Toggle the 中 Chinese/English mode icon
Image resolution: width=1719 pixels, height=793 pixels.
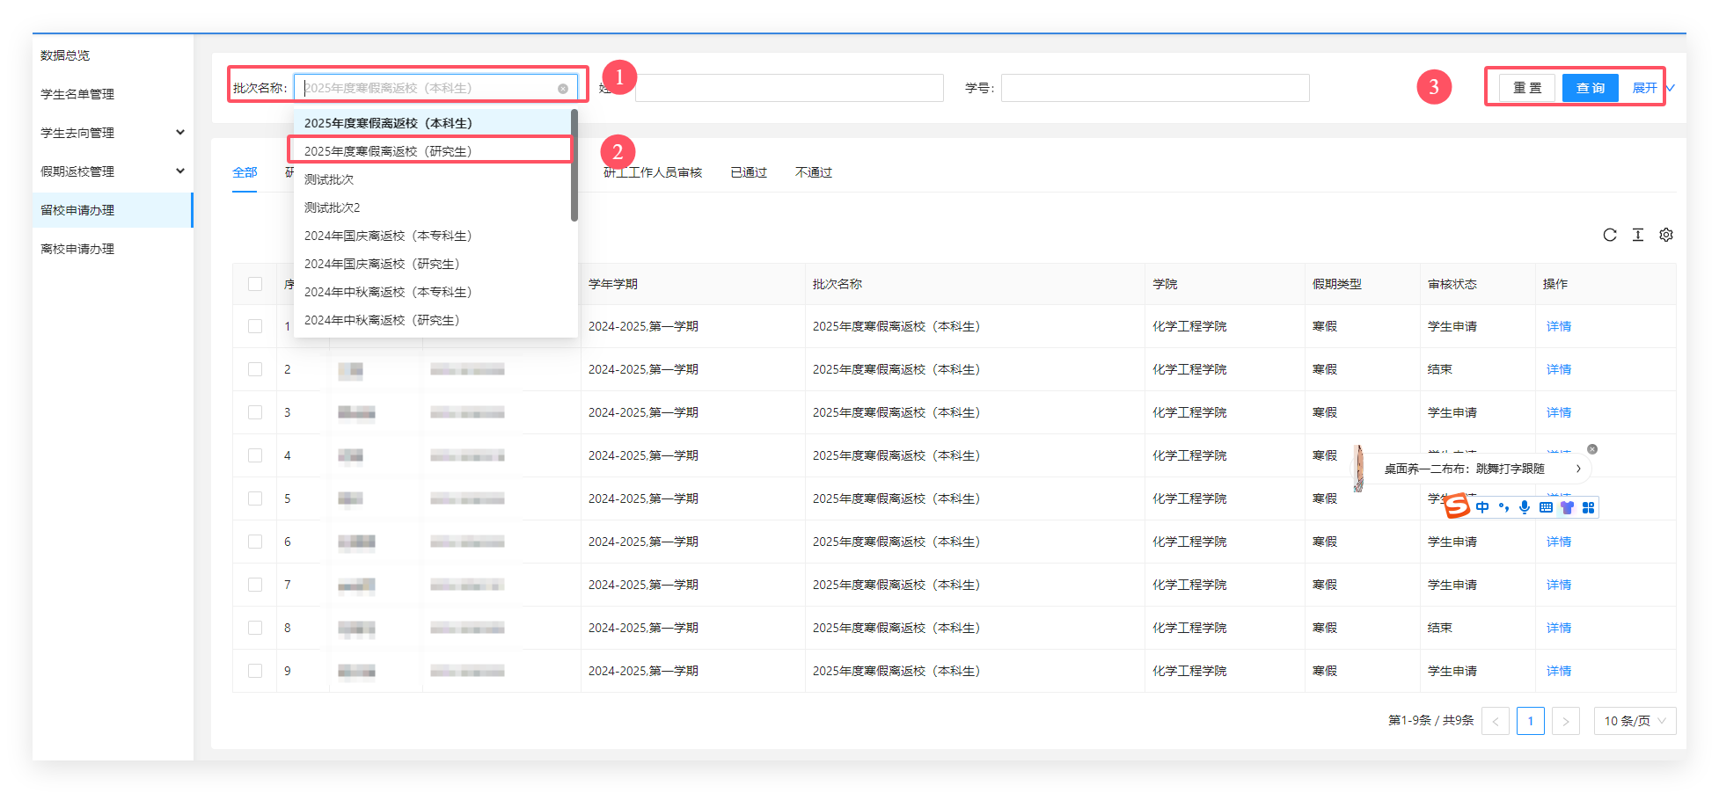[x=1482, y=507]
